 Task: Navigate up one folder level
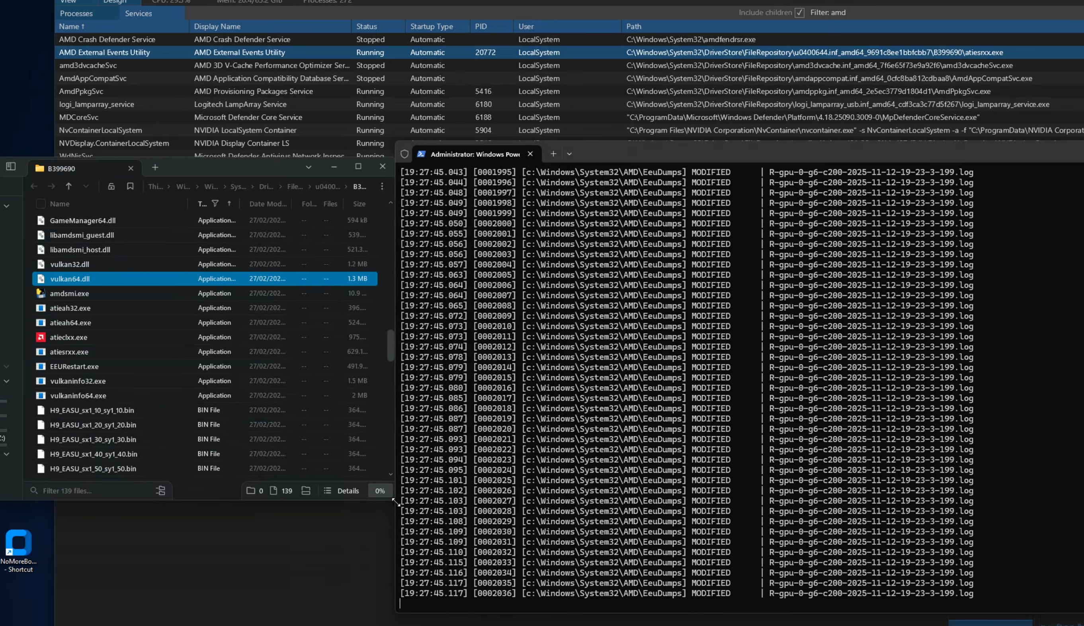(x=69, y=186)
